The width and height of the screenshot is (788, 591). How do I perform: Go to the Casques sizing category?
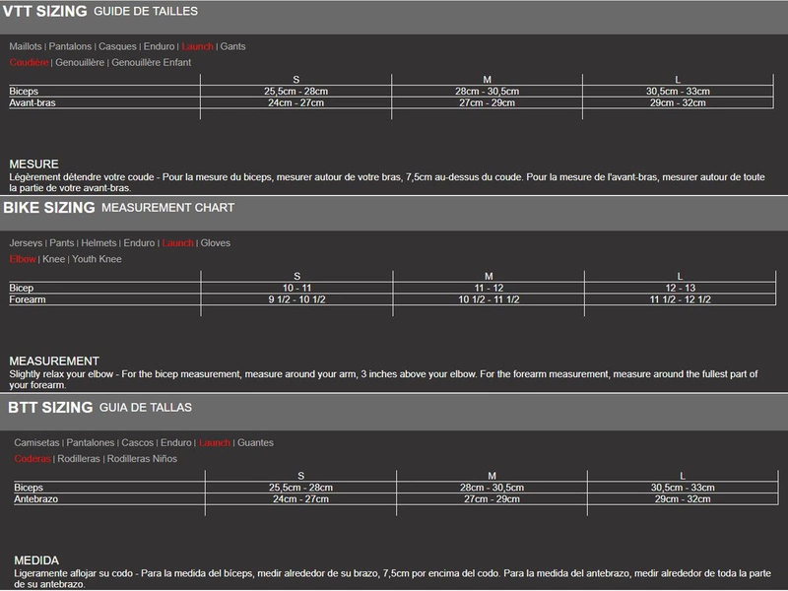(x=117, y=46)
